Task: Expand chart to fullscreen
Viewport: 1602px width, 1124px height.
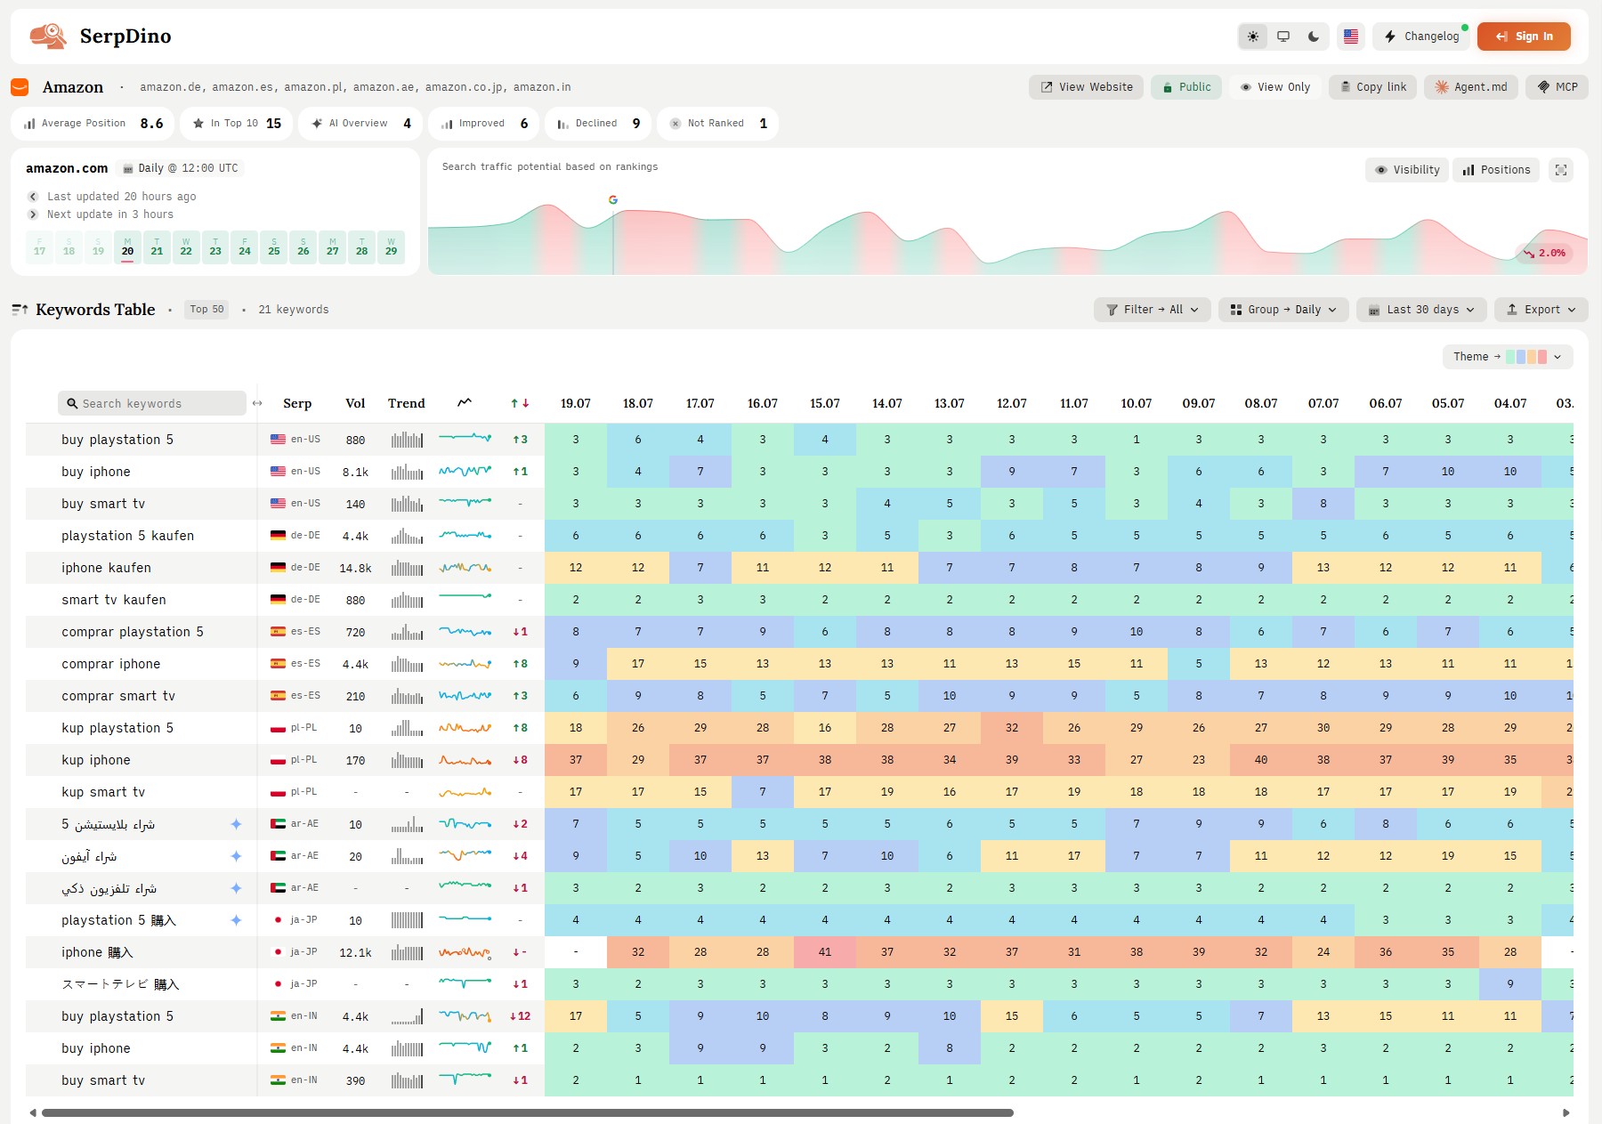Action: tap(1561, 170)
